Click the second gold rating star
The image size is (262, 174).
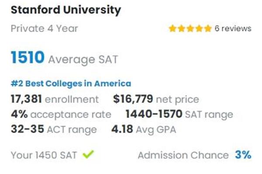point(181,28)
